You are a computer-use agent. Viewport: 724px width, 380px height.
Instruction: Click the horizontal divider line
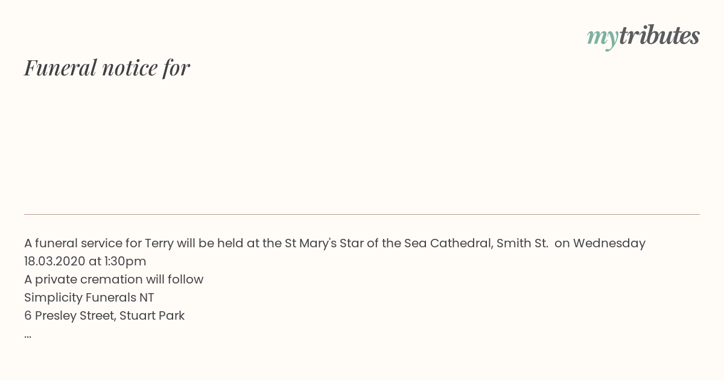[x=362, y=214]
